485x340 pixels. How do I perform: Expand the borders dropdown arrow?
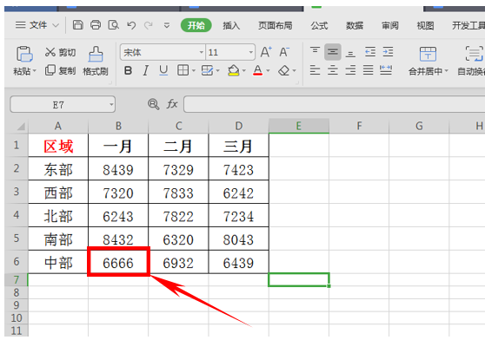(x=194, y=70)
